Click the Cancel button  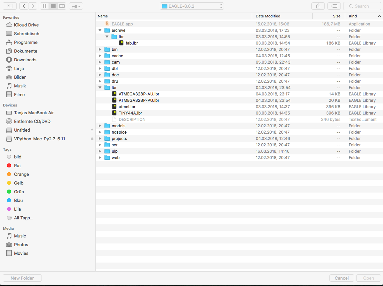(x=341, y=278)
